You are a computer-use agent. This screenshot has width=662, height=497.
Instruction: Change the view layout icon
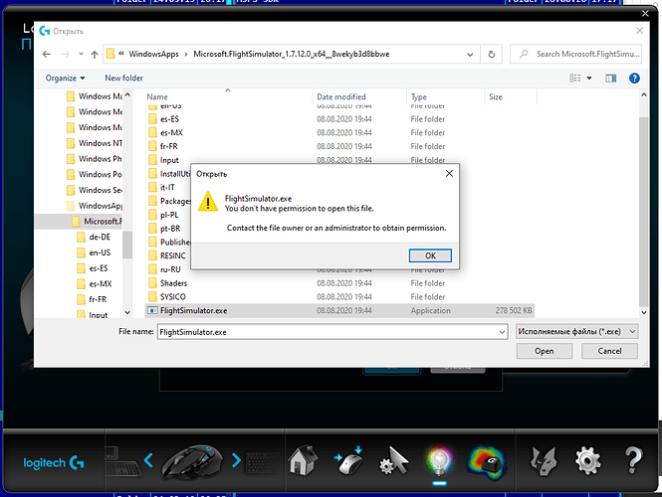(574, 78)
